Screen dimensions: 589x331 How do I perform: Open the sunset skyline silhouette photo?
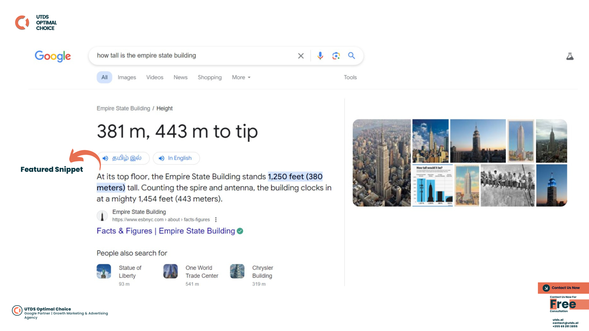coord(478,141)
